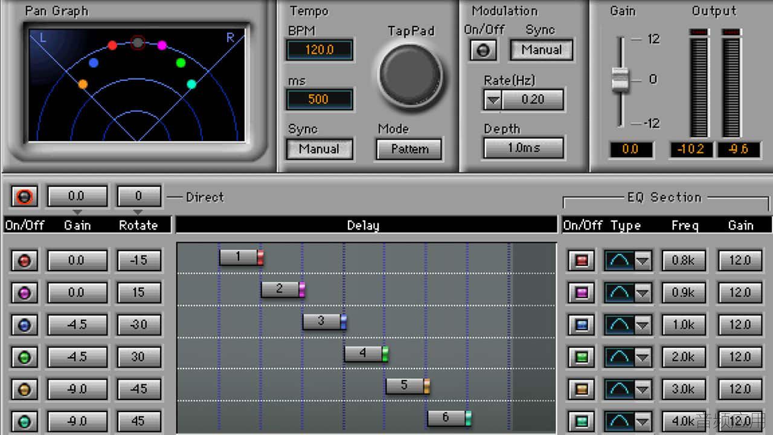Toggle EQ on/off for red tap
The height and width of the screenshot is (435, 773).
582,261
